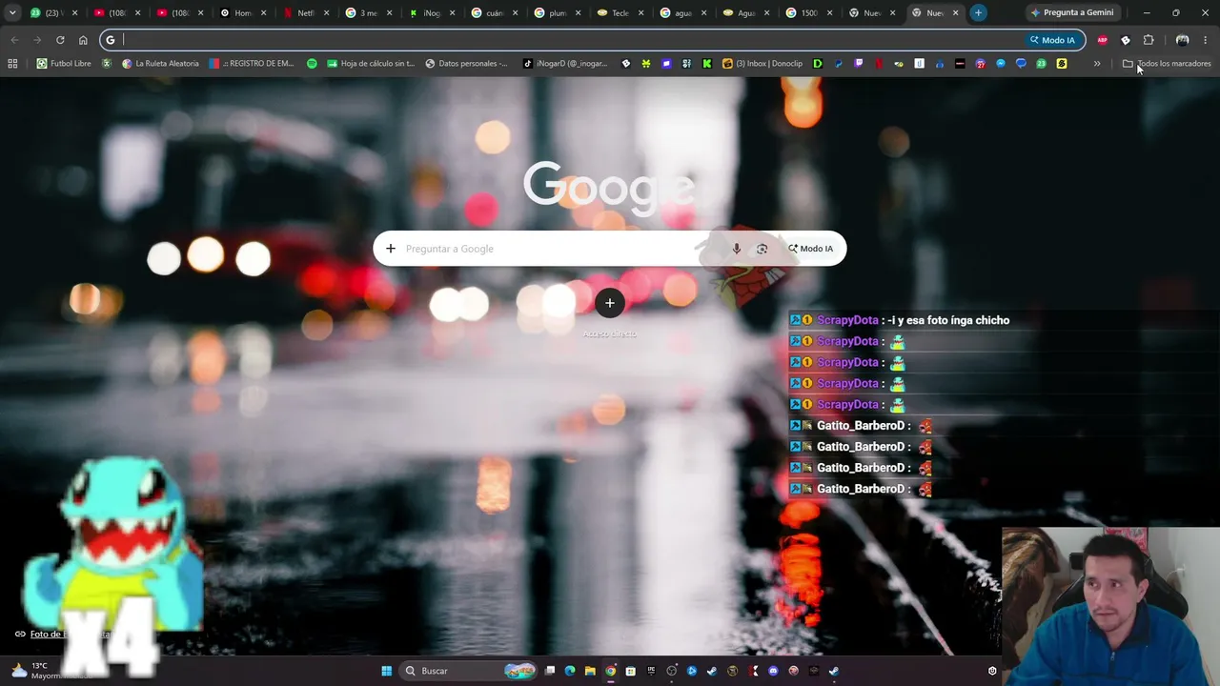Click the plus icon inside the Google search box
This screenshot has height=686, width=1220.
(390, 249)
